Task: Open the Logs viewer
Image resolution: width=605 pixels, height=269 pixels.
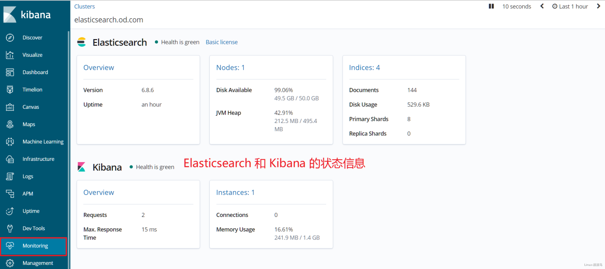Action: click(x=28, y=176)
